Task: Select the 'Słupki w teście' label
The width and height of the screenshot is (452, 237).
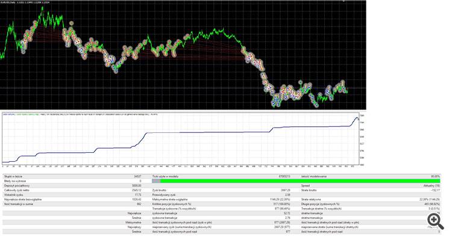Action: coord(13,176)
